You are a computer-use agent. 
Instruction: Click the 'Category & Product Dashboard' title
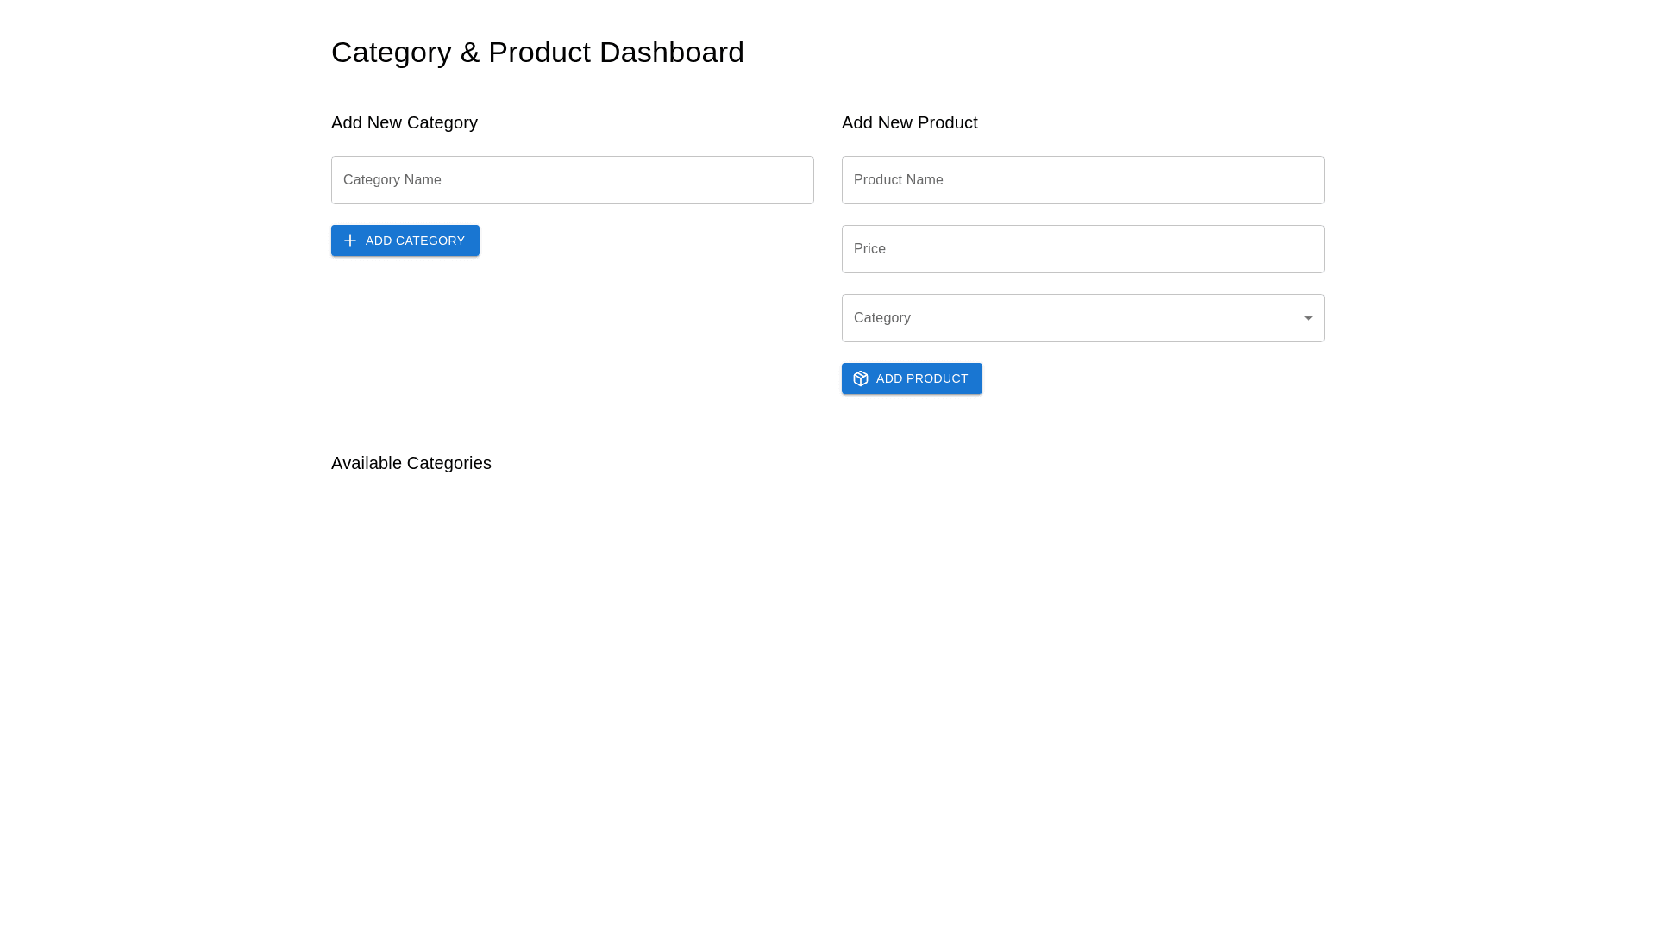tap(537, 52)
